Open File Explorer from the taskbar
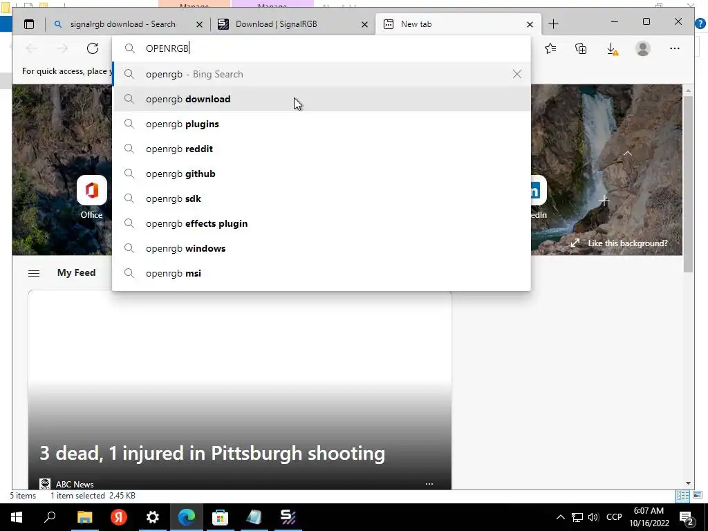Image resolution: width=708 pixels, height=531 pixels. pyautogui.click(x=84, y=517)
